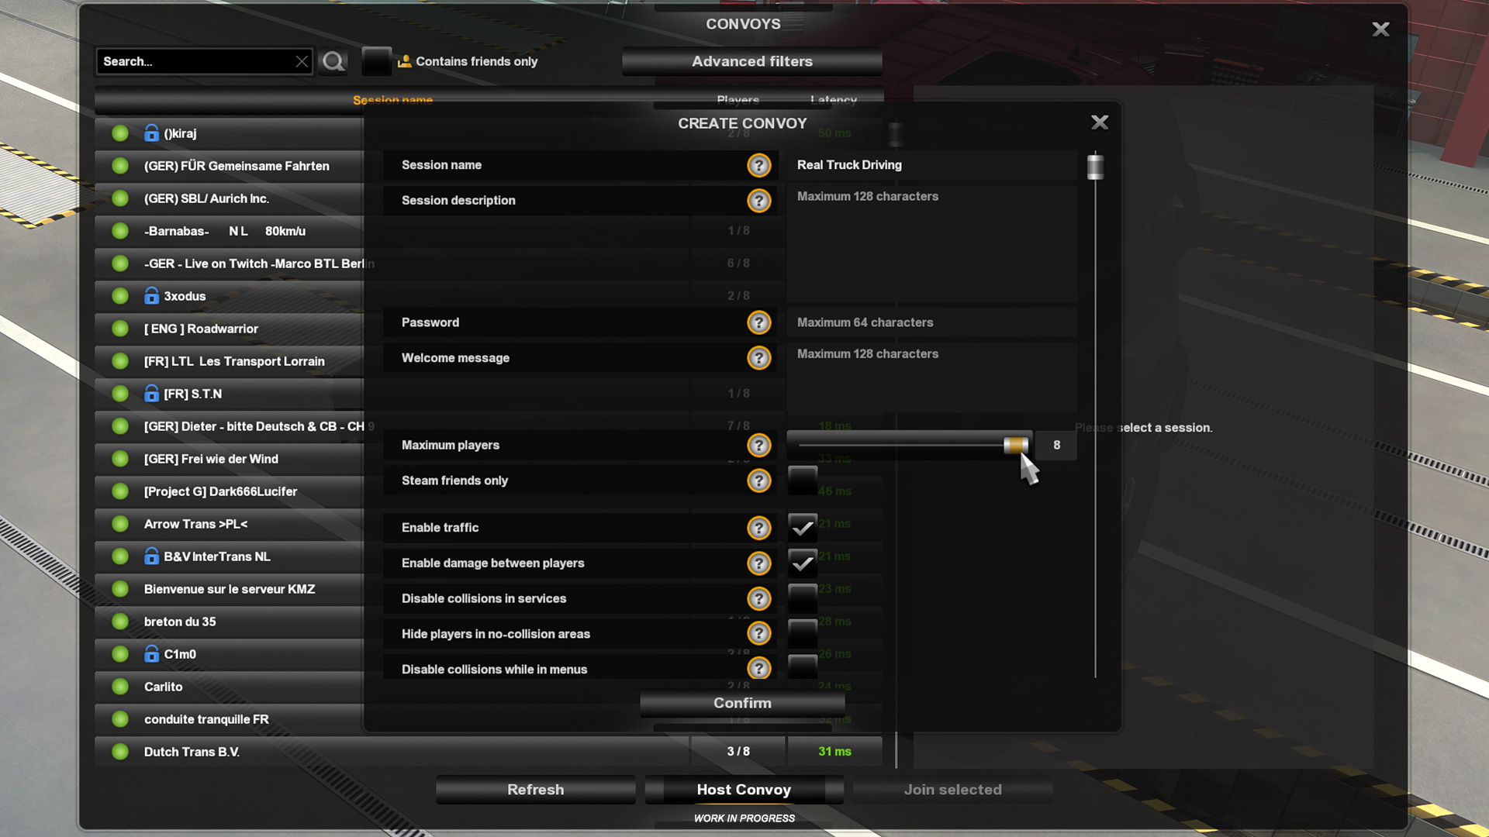Open Advanced filters panel
The height and width of the screenshot is (837, 1489).
pos(752,61)
